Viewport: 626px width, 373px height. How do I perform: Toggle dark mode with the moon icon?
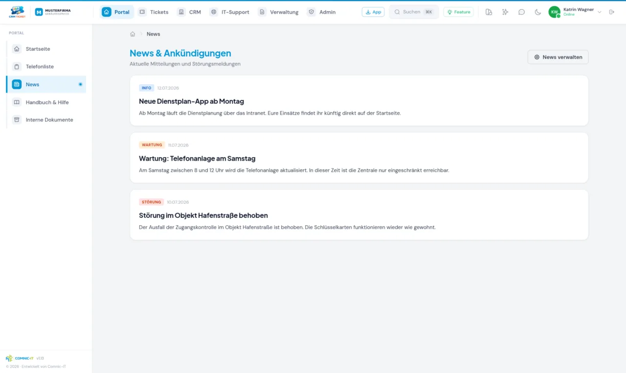pyautogui.click(x=538, y=12)
